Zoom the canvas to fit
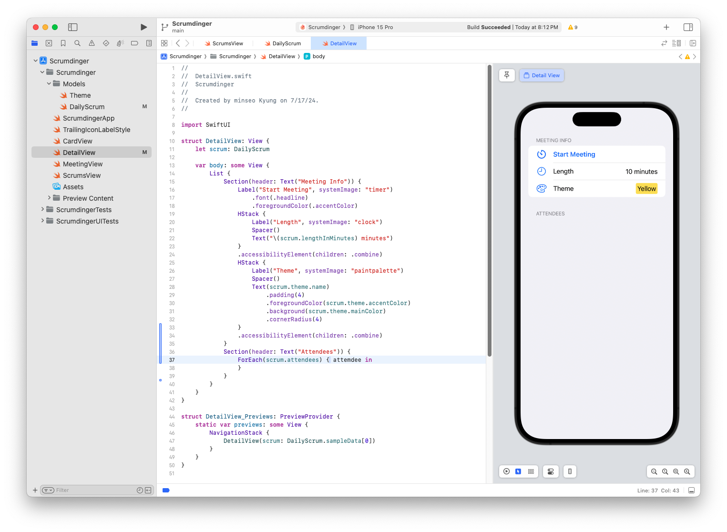This screenshot has width=727, height=532. [676, 471]
